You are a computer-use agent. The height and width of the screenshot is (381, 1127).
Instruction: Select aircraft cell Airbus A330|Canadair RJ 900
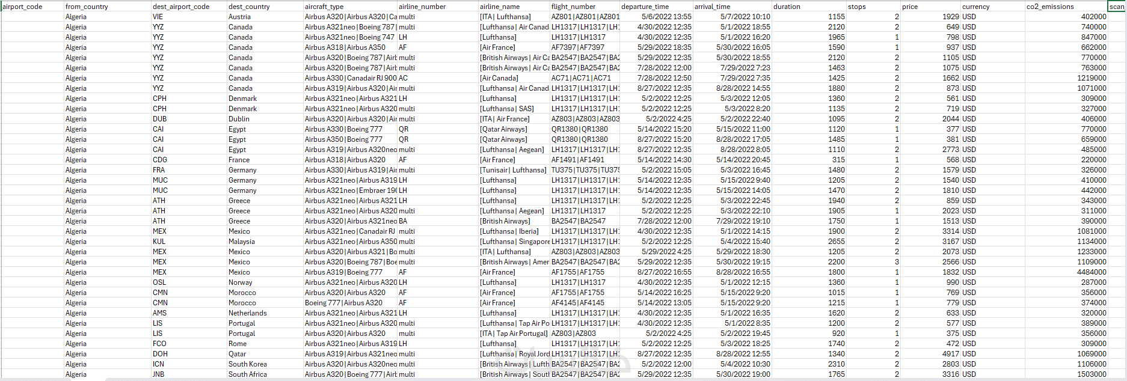pos(350,78)
